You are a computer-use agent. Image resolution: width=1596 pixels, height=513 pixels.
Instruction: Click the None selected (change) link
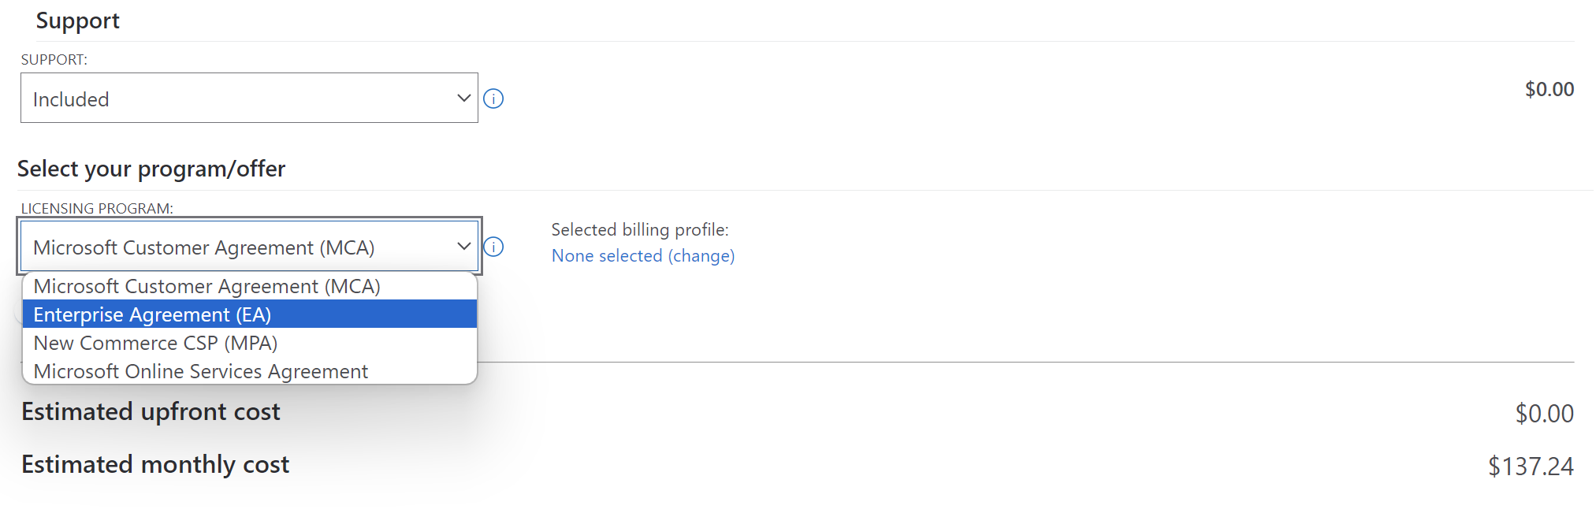642,255
